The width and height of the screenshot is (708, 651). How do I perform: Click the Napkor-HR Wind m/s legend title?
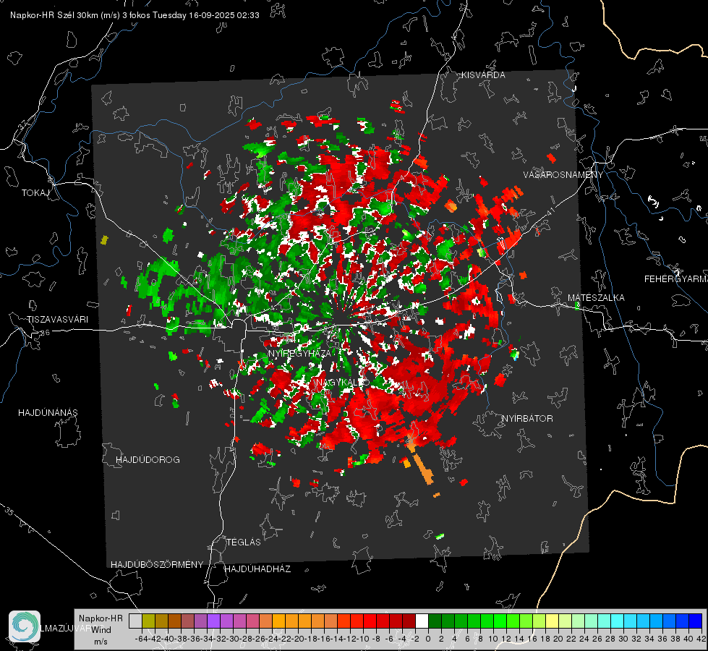101,630
